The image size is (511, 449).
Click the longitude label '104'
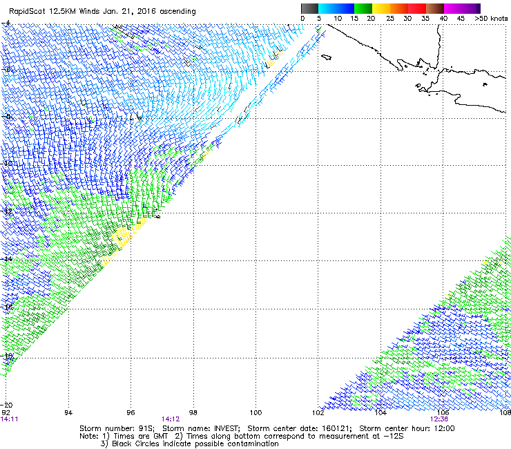point(380,413)
